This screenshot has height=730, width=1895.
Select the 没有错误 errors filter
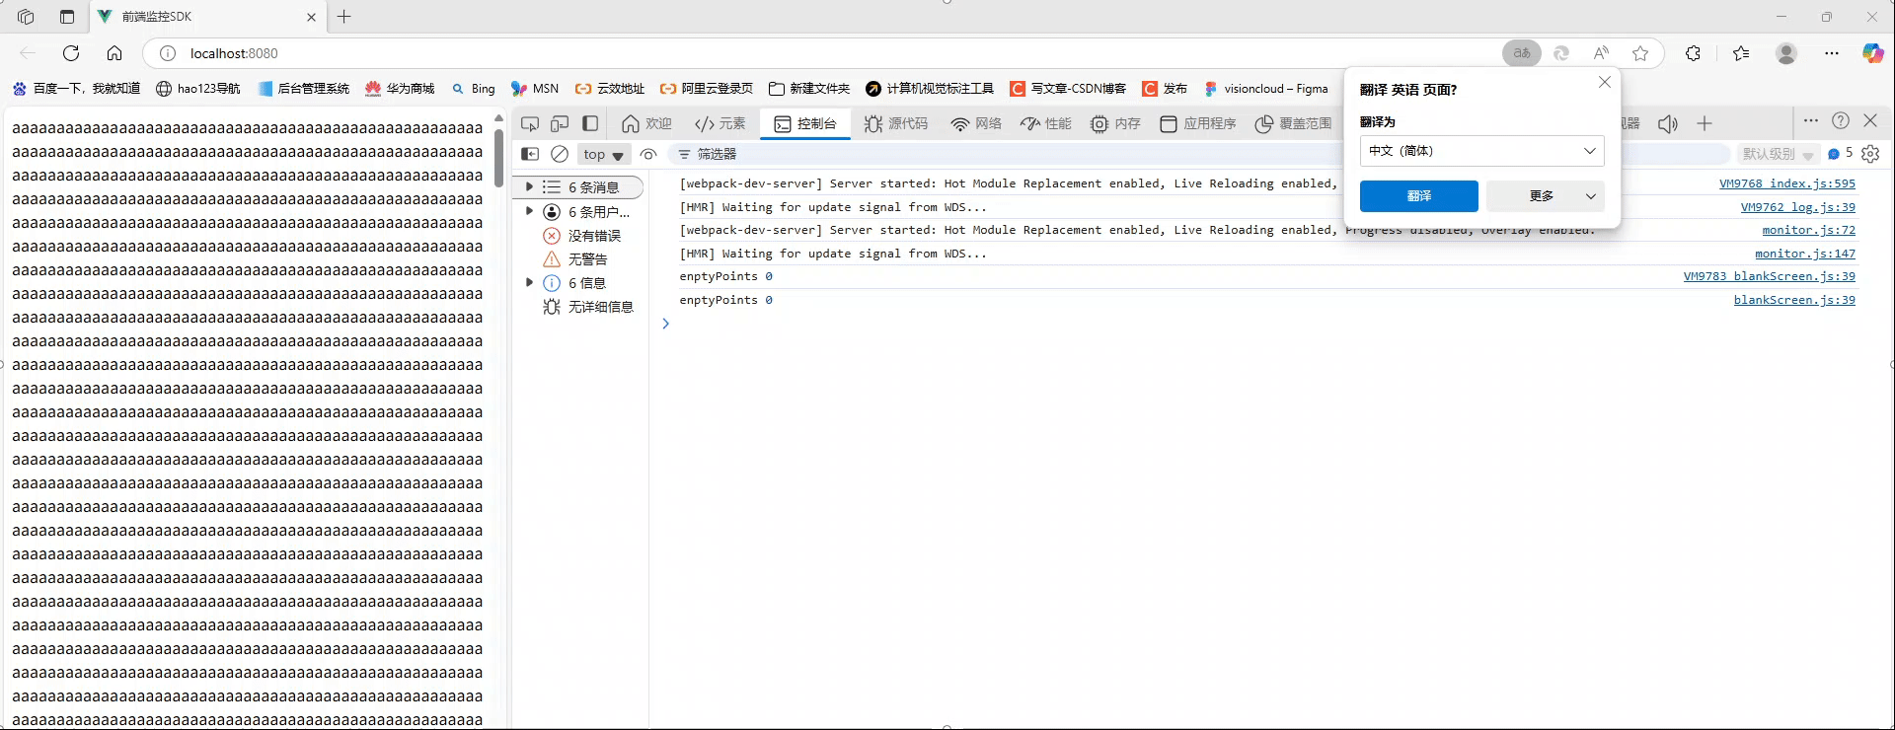(x=581, y=235)
